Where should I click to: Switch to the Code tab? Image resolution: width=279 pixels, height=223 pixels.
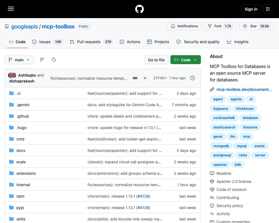coord(17,42)
